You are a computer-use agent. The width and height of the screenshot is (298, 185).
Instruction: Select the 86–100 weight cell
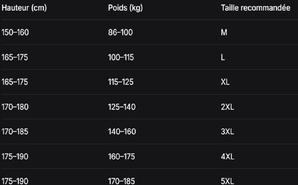coord(120,32)
